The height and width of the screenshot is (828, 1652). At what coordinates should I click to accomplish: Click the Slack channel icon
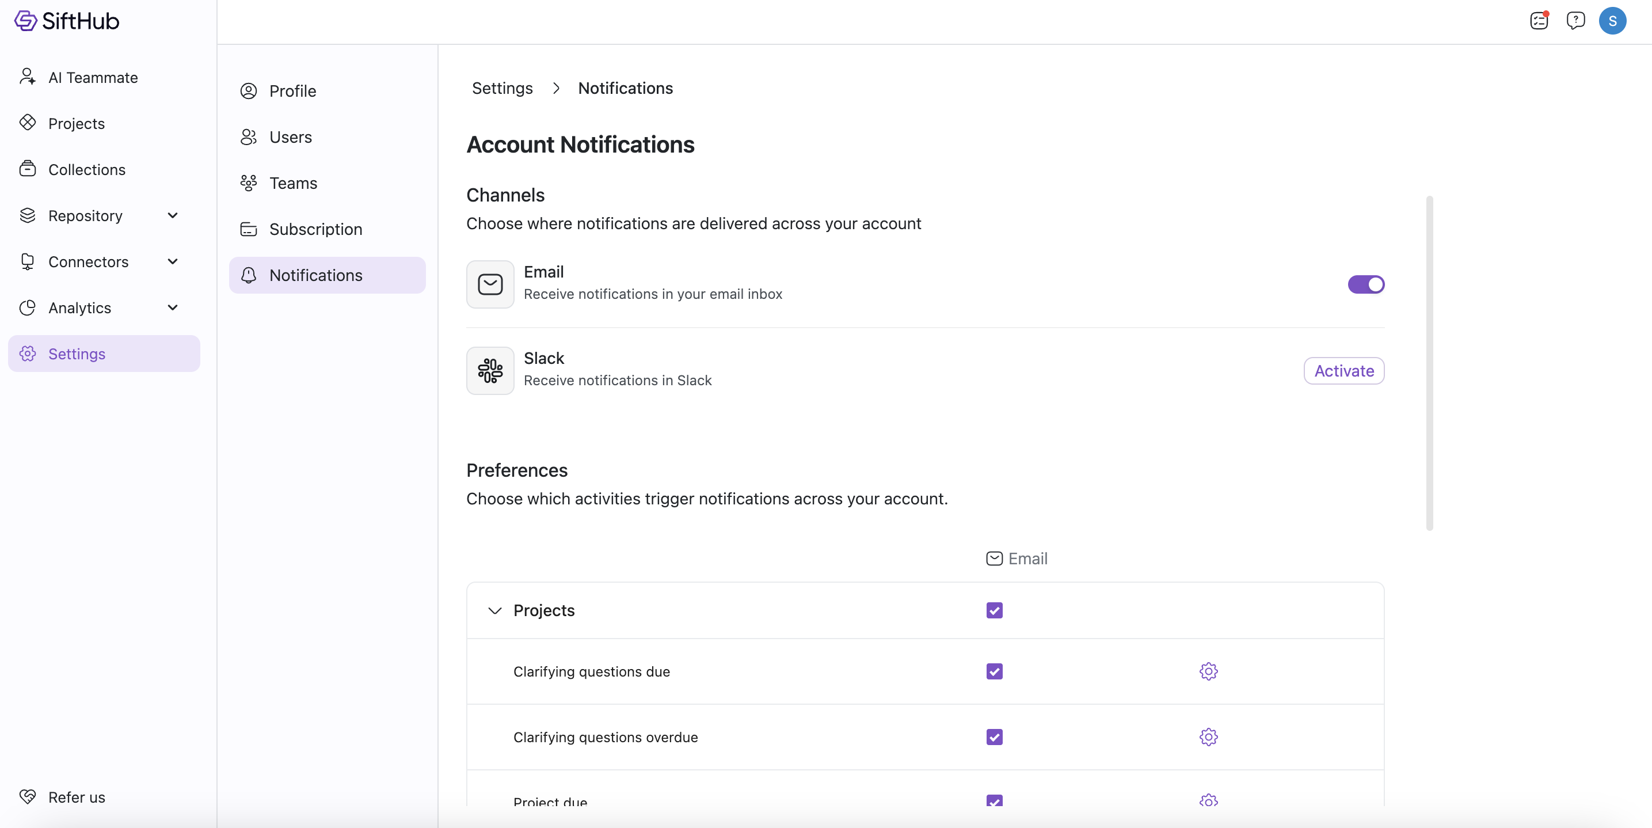click(x=490, y=371)
